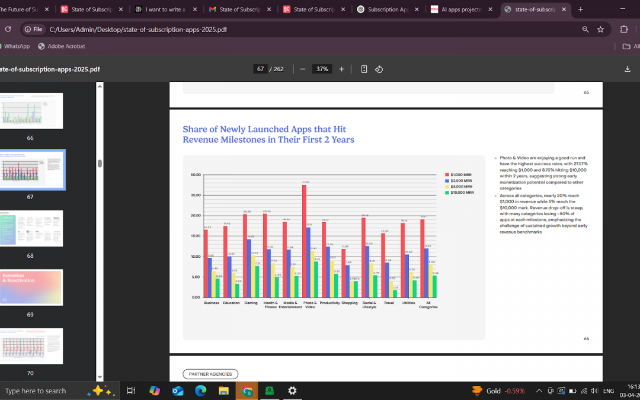Screen dimensions: 640x400
Task: Click the 37% zoom level field
Action: pos(322,69)
